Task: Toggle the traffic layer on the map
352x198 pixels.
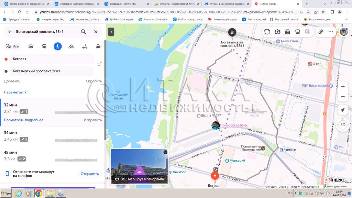Action: [267, 32]
